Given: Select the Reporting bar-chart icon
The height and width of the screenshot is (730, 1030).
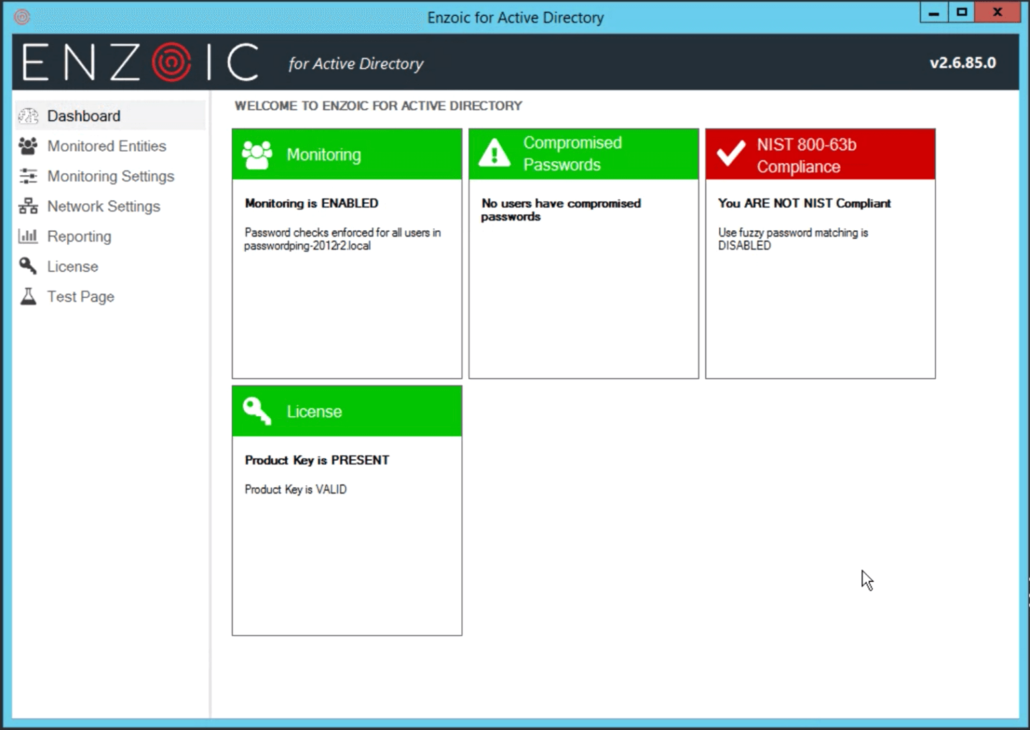Looking at the screenshot, I should tap(27, 236).
